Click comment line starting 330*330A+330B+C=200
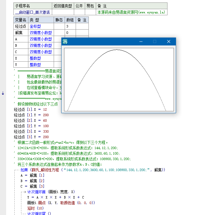The image size is (216, 215). tap(74, 159)
